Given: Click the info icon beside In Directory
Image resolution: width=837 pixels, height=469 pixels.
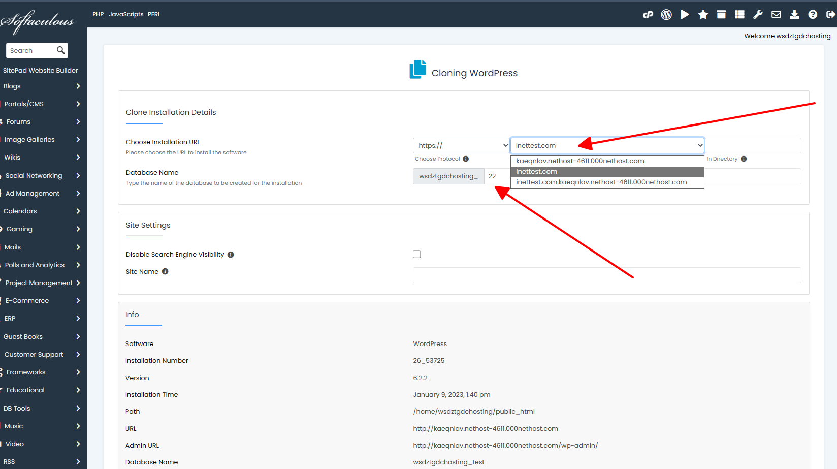Looking at the screenshot, I should [x=744, y=159].
